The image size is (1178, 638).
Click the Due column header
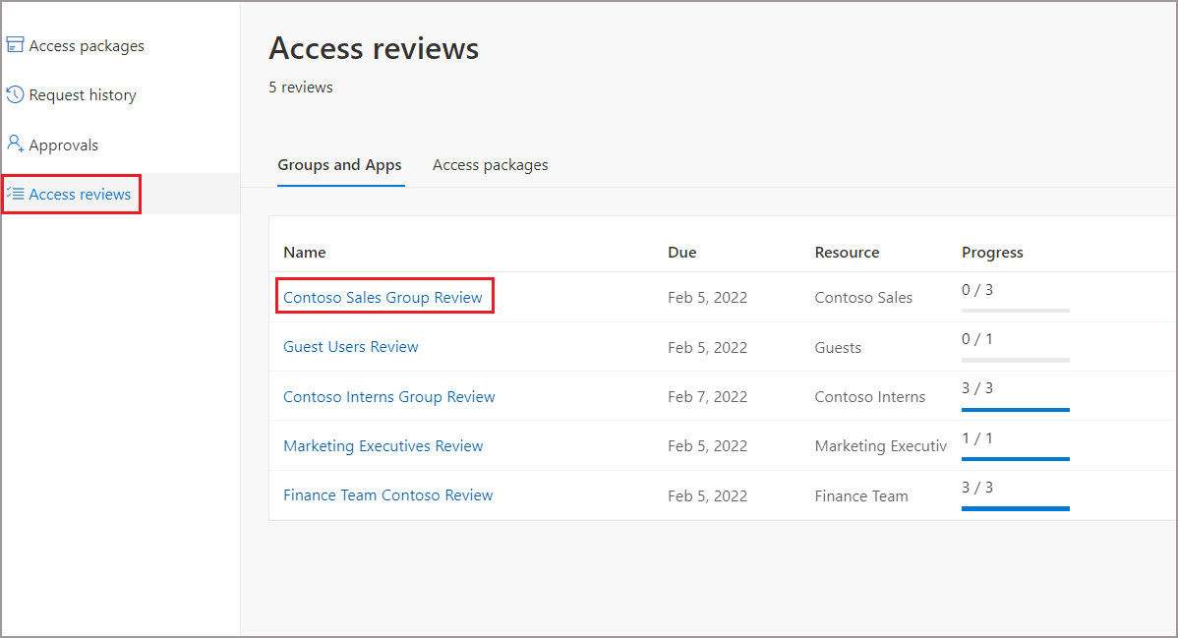681,252
